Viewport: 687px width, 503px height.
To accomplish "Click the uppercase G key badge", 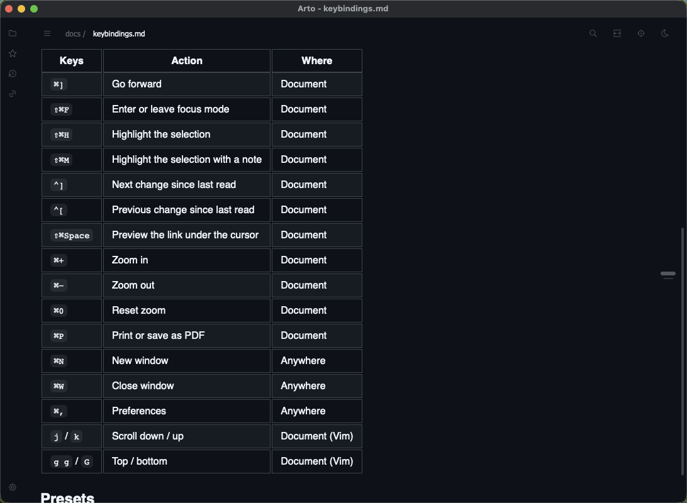I will tap(87, 462).
